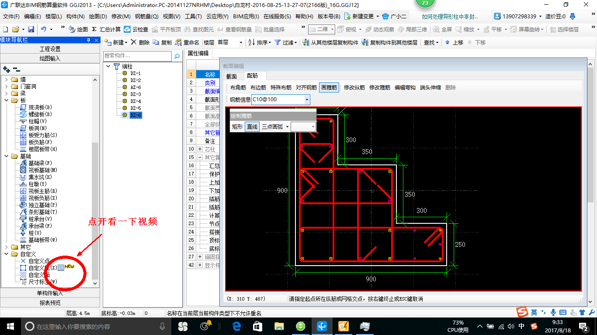Open Windows Start menu
This screenshot has width=597, height=335.
click(x=10, y=326)
